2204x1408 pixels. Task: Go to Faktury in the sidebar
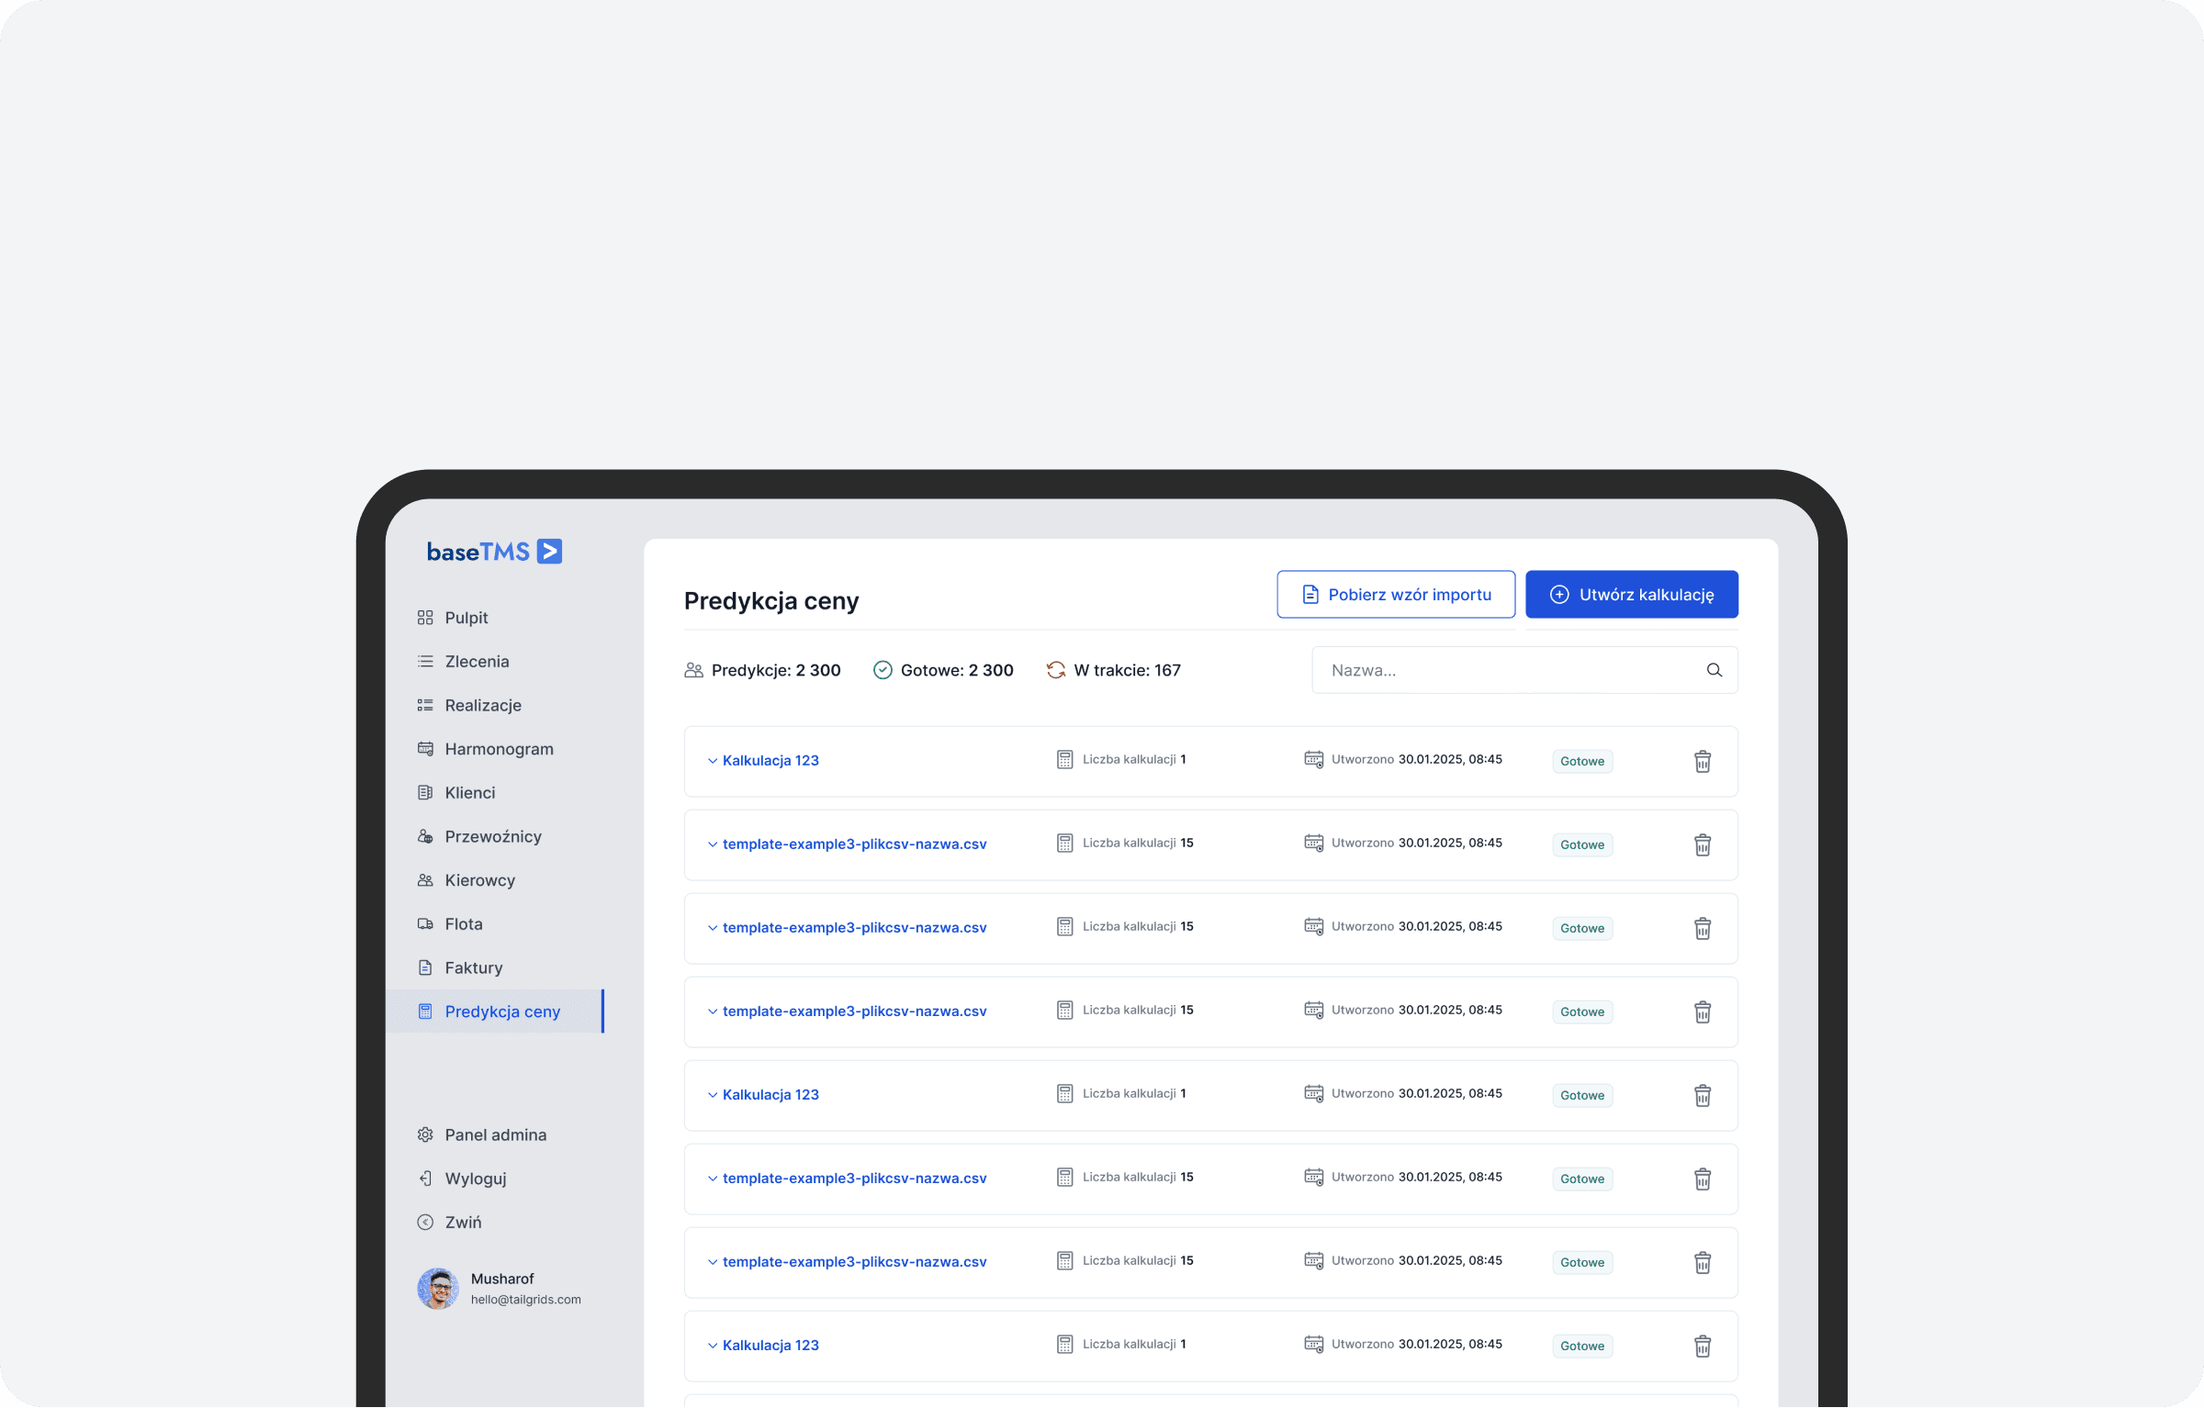coord(473,968)
